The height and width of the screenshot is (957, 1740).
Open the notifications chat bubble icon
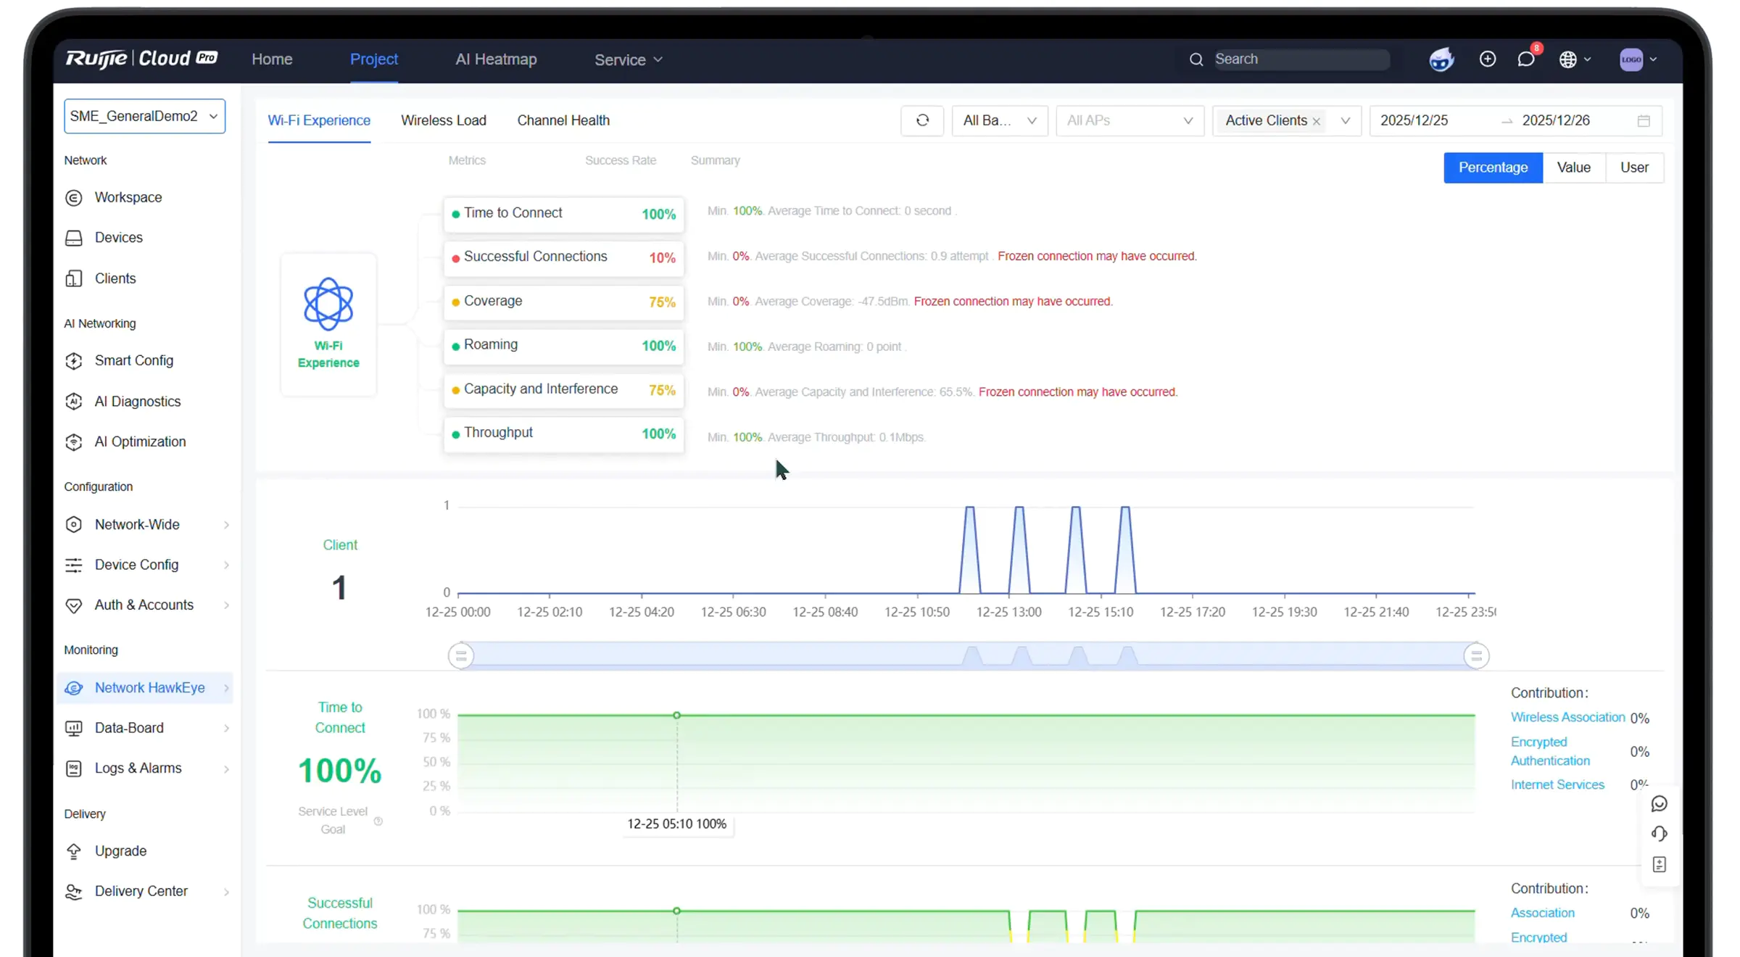(1526, 59)
